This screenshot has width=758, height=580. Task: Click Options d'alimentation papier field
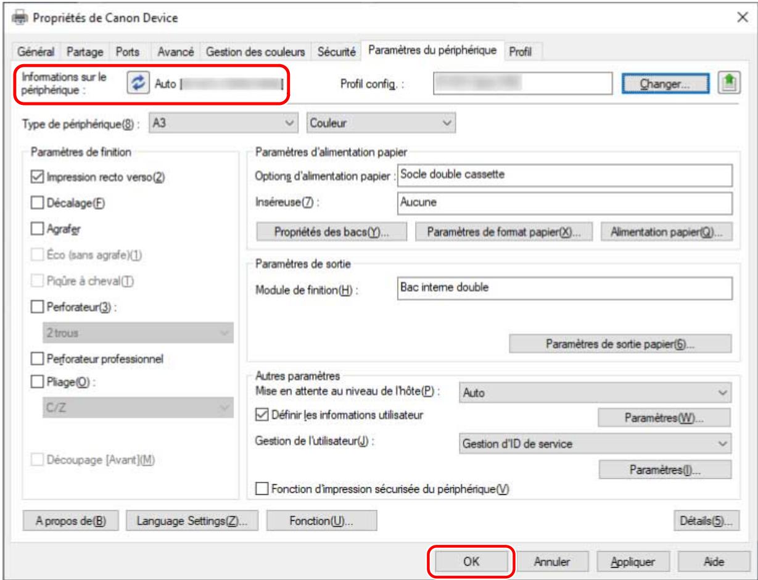point(565,174)
